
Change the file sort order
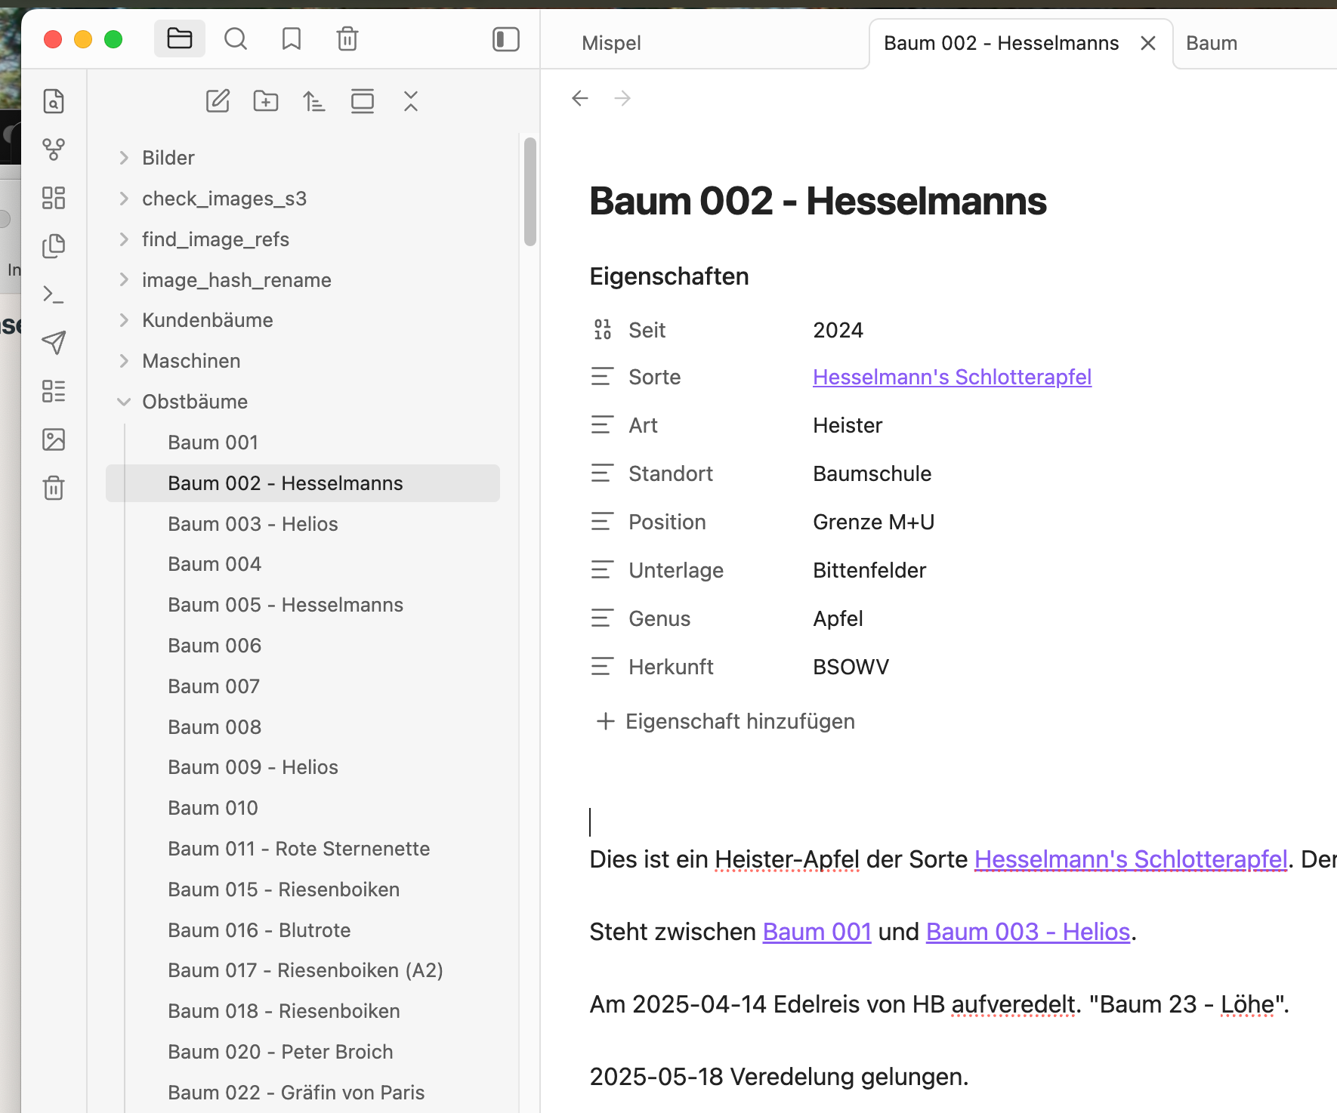314,101
